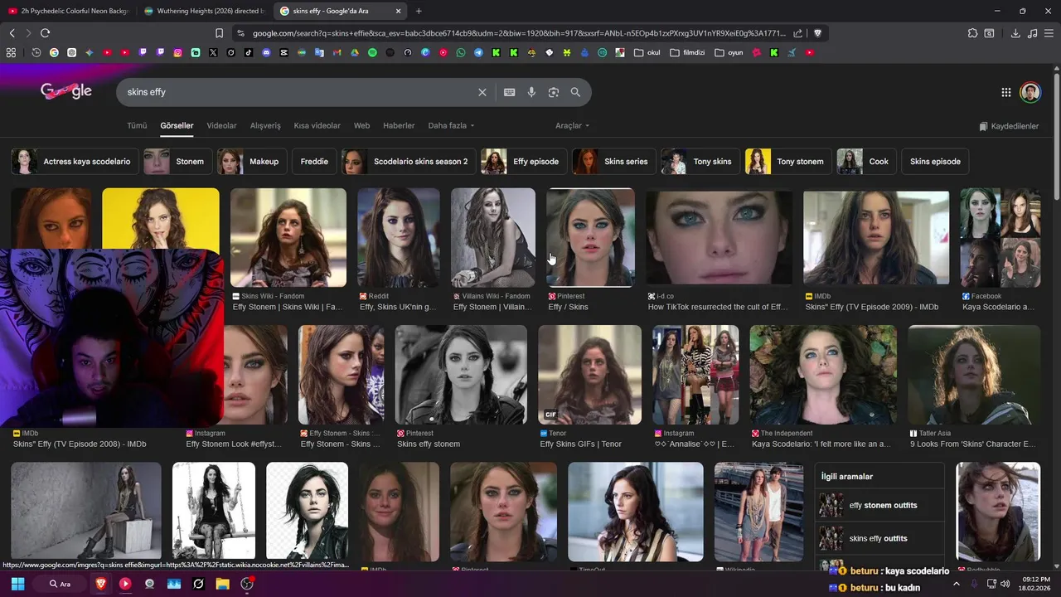Open the Spotify bookmark icon
The width and height of the screenshot is (1061, 597).
(372, 52)
